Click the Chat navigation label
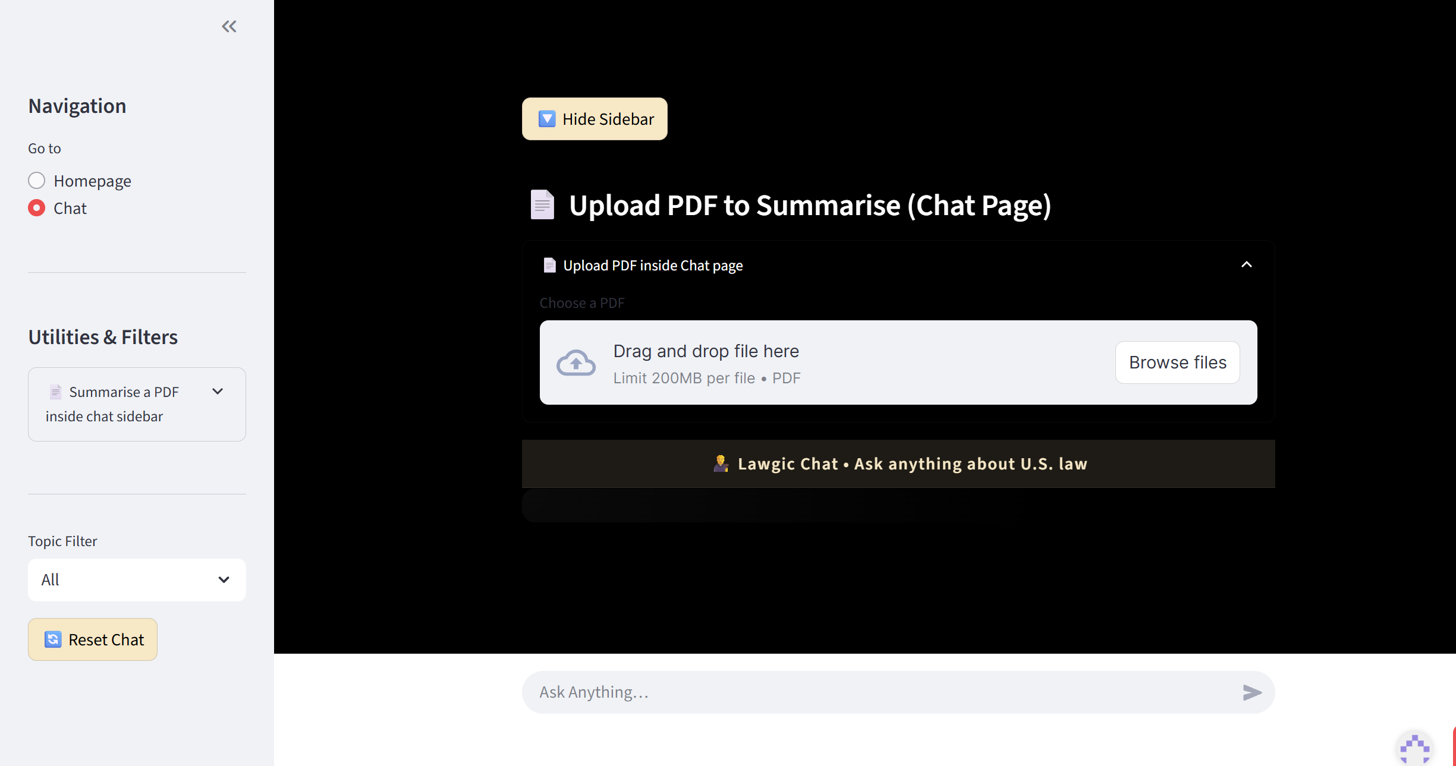 pos(70,209)
